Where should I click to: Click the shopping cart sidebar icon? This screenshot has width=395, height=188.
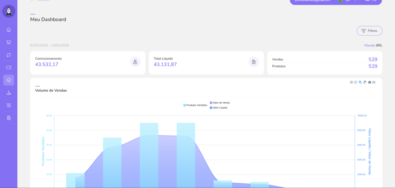8,42
